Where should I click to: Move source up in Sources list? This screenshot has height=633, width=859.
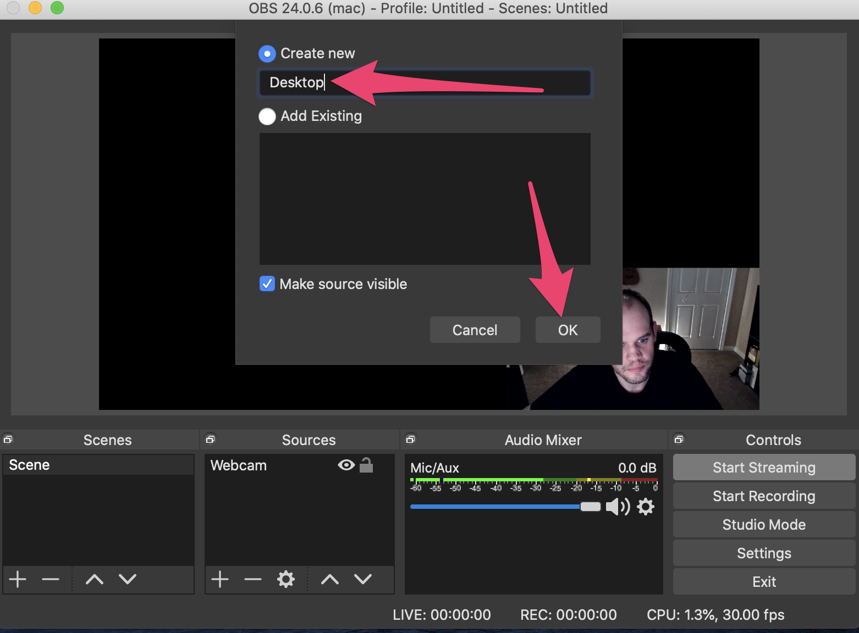pyautogui.click(x=330, y=579)
